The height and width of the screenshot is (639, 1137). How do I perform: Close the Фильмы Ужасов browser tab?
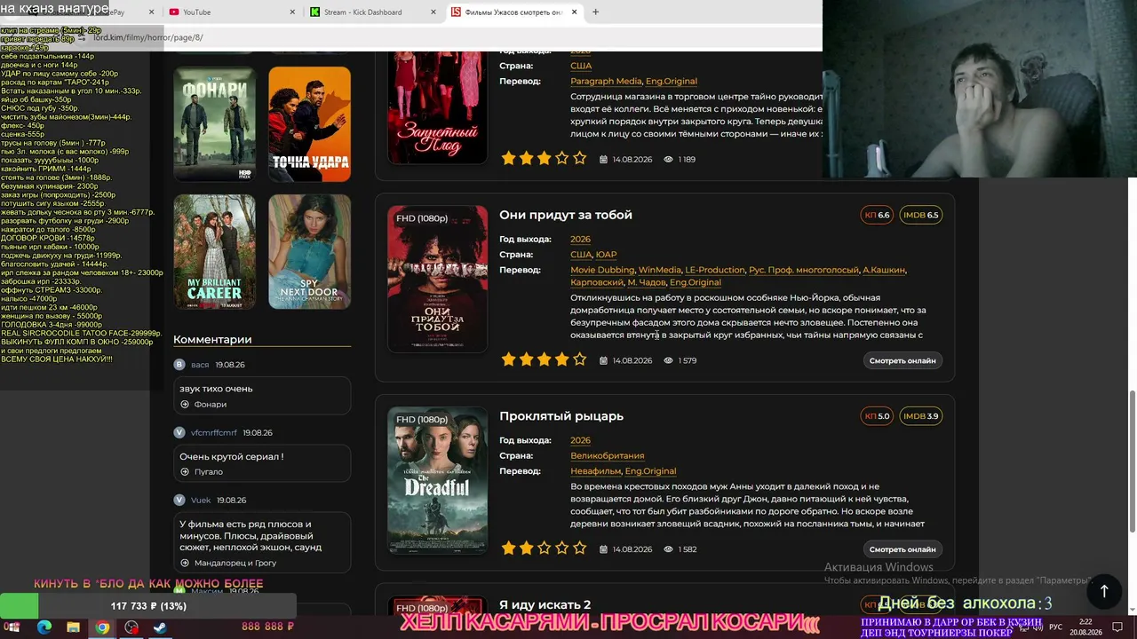pyautogui.click(x=574, y=12)
